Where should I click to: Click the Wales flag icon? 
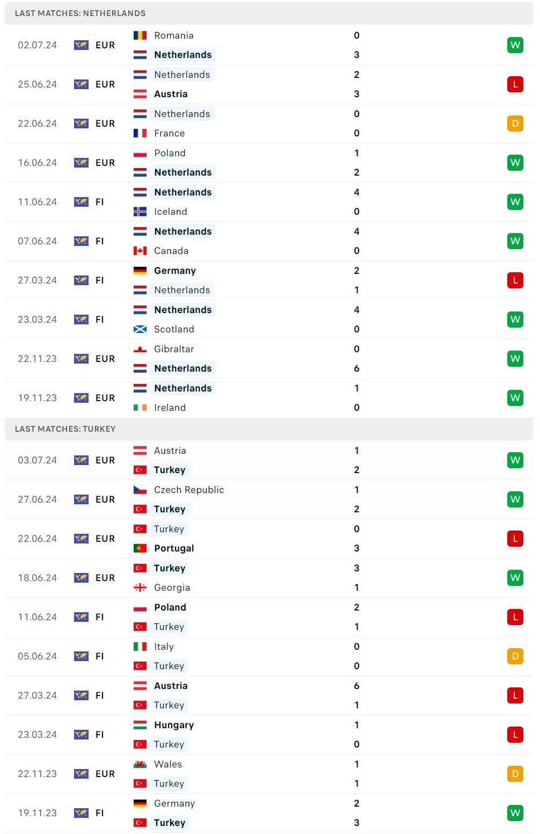coord(140,764)
